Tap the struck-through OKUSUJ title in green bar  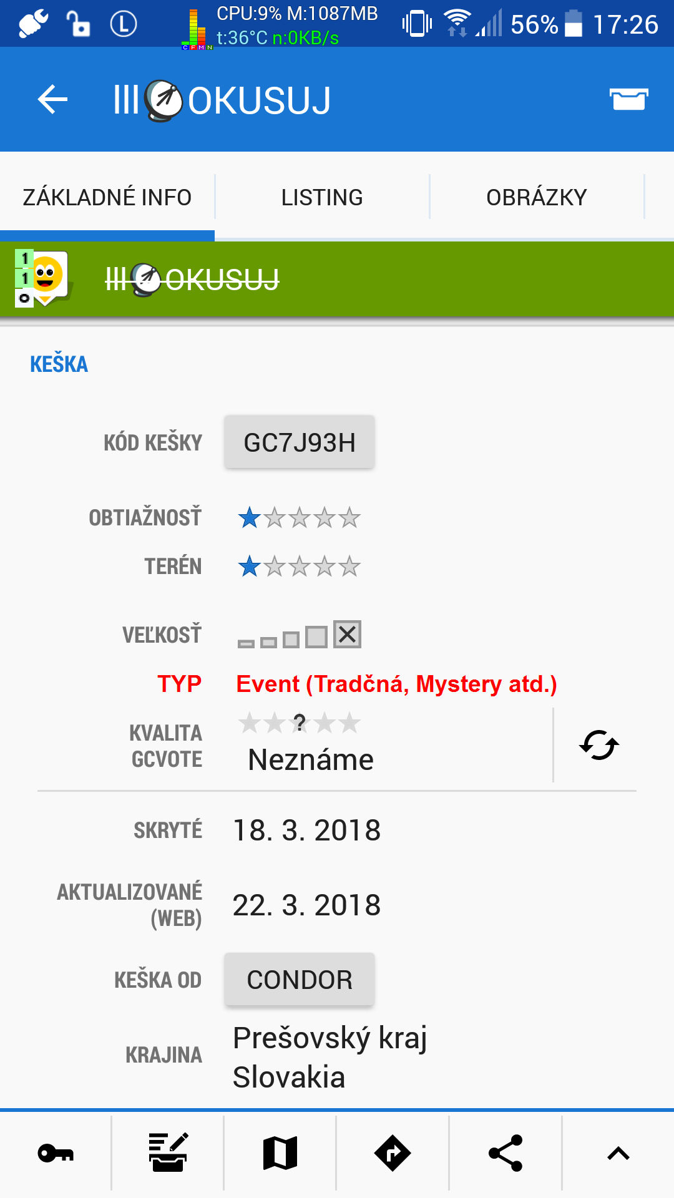click(x=192, y=280)
